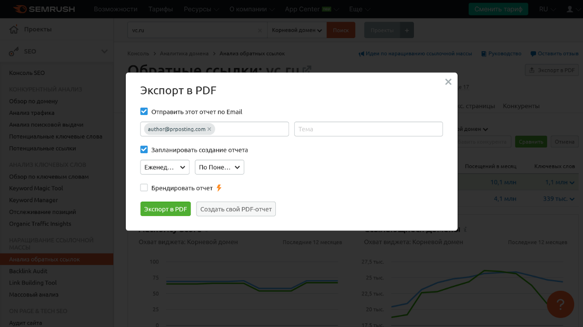Expand the App Center top menu
583x327 pixels.
point(312,9)
